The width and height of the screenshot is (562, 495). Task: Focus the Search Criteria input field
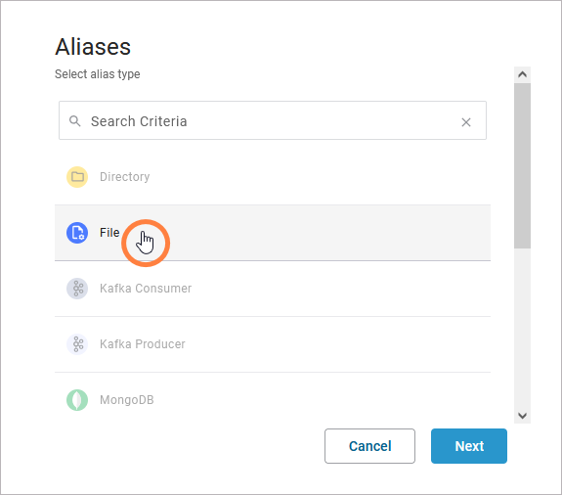coord(273,120)
